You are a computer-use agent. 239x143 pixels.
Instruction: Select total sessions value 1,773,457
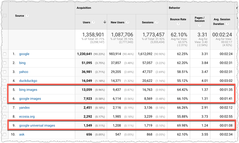[153, 35]
